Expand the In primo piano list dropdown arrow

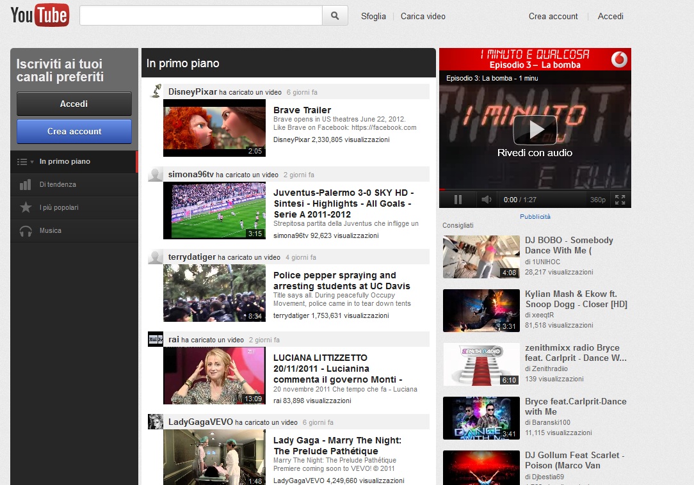(32, 162)
